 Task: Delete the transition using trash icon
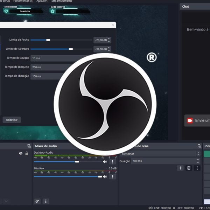coord(189,168)
